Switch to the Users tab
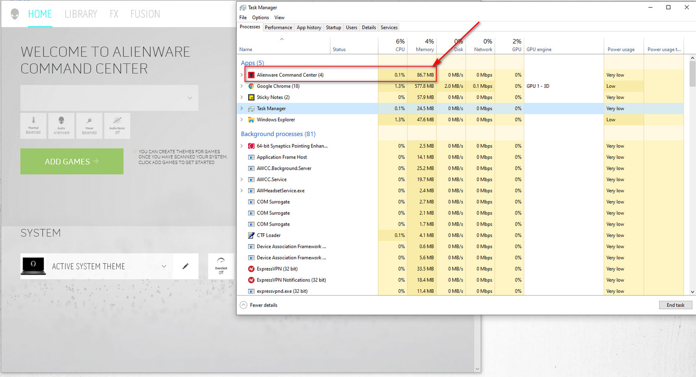This screenshot has width=696, height=377. tap(352, 27)
